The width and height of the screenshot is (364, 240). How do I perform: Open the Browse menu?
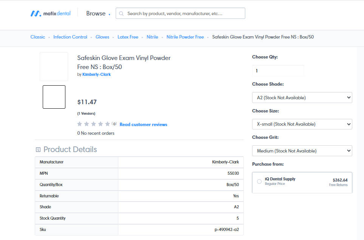[x=98, y=14]
